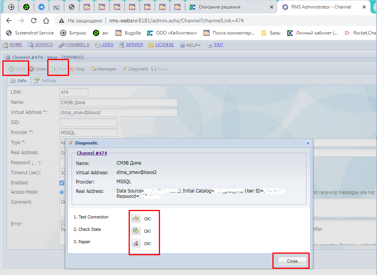Click the Open channel toolbar button
This screenshot has width=377, height=275.
pyautogui.click(x=17, y=69)
